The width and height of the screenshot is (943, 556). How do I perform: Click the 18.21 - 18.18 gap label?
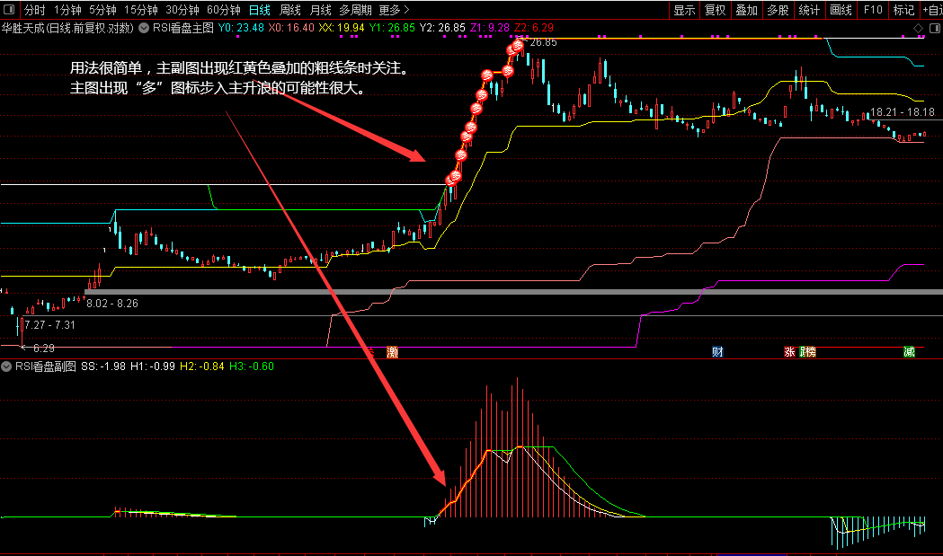pyautogui.click(x=903, y=112)
